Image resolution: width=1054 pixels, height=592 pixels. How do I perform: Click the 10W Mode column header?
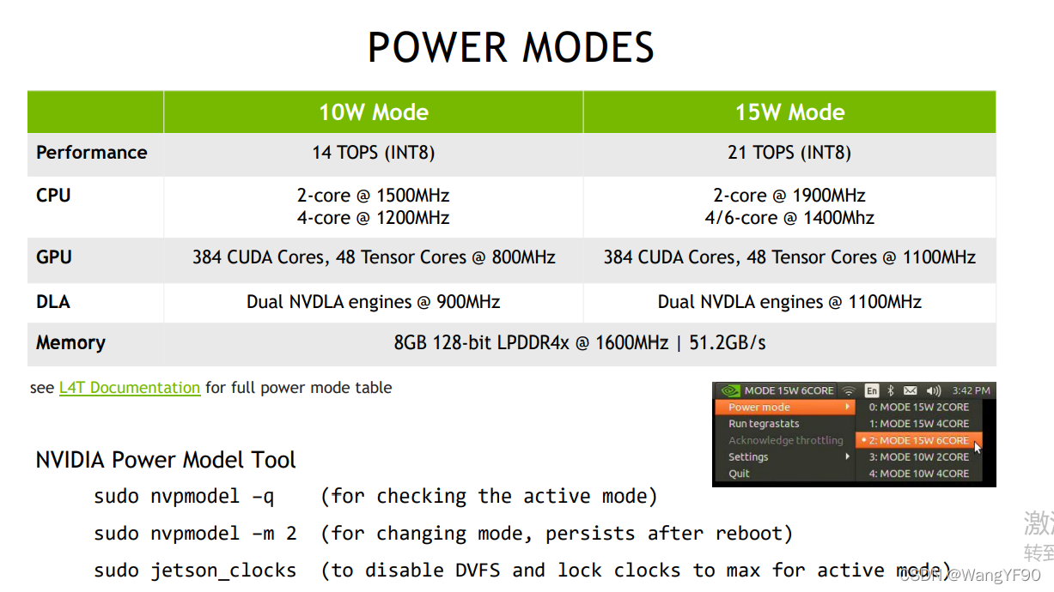[374, 112]
